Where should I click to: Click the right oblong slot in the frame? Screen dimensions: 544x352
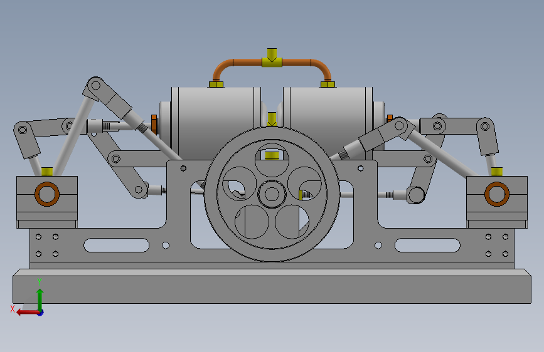(427, 246)
